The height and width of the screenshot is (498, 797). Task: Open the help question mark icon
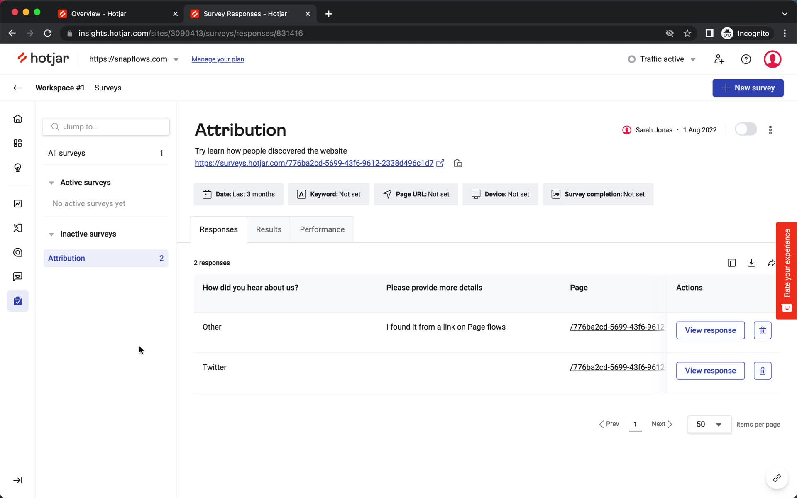click(746, 59)
